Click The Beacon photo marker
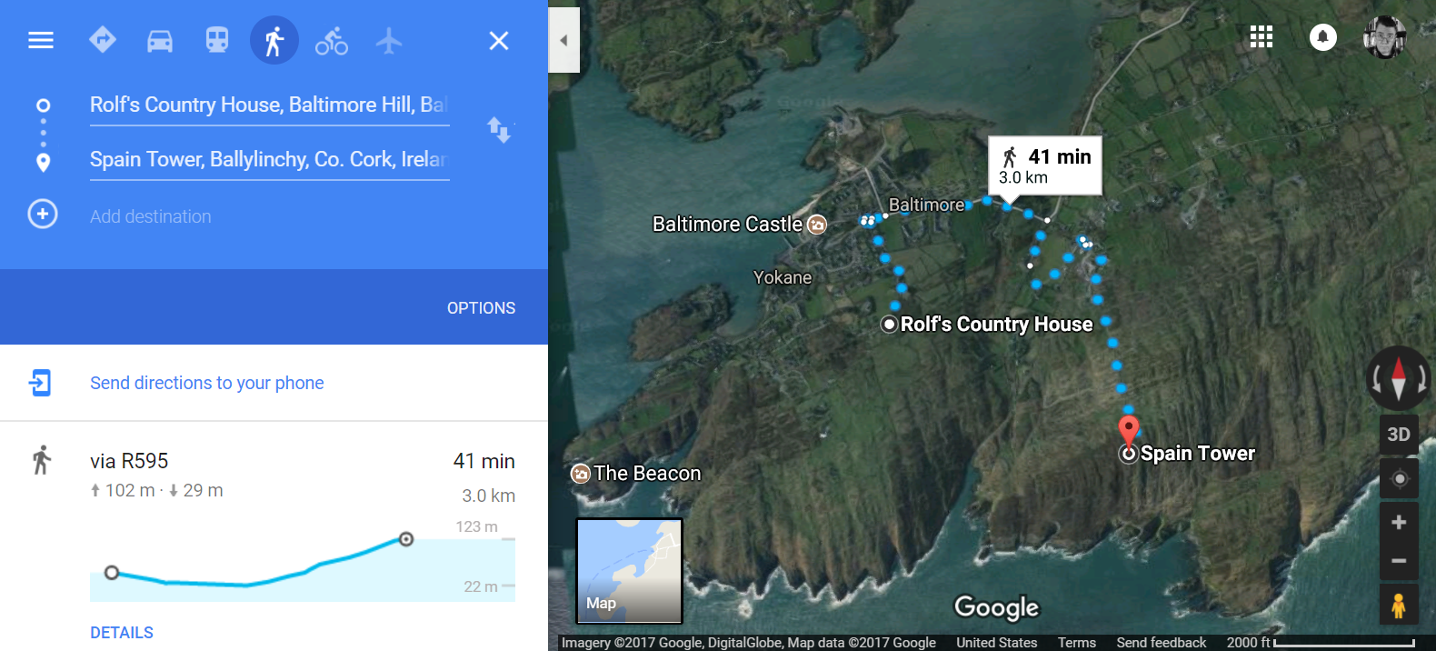 (x=581, y=474)
